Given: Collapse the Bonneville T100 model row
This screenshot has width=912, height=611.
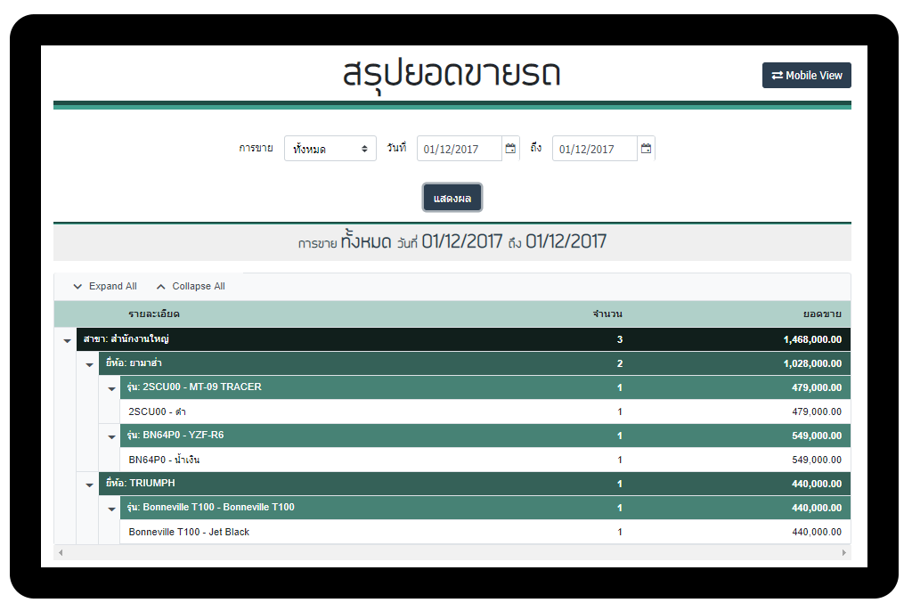Looking at the screenshot, I should [x=111, y=509].
